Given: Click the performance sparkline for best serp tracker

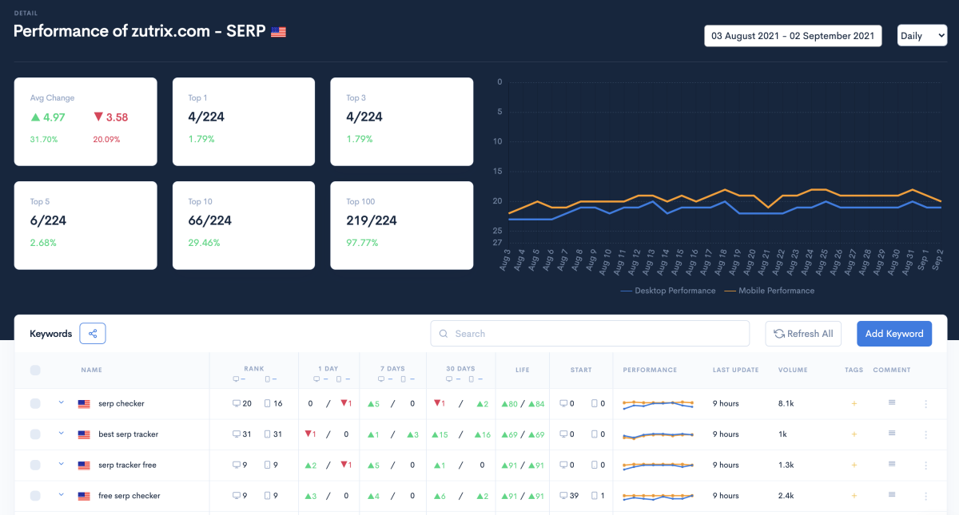Looking at the screenshot, I should tap(658, 434).
